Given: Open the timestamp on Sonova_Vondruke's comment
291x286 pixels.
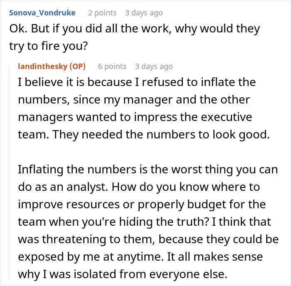Looking at the screenshot, I should [144, 13].
